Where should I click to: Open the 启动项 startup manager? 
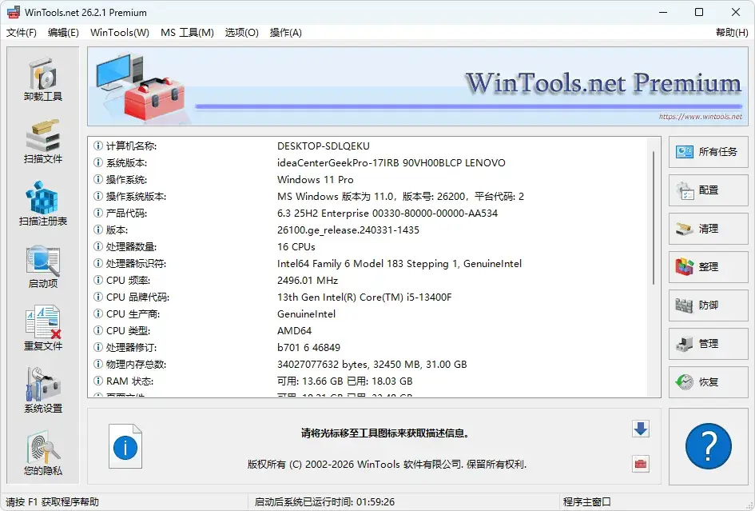pos(43,266)
